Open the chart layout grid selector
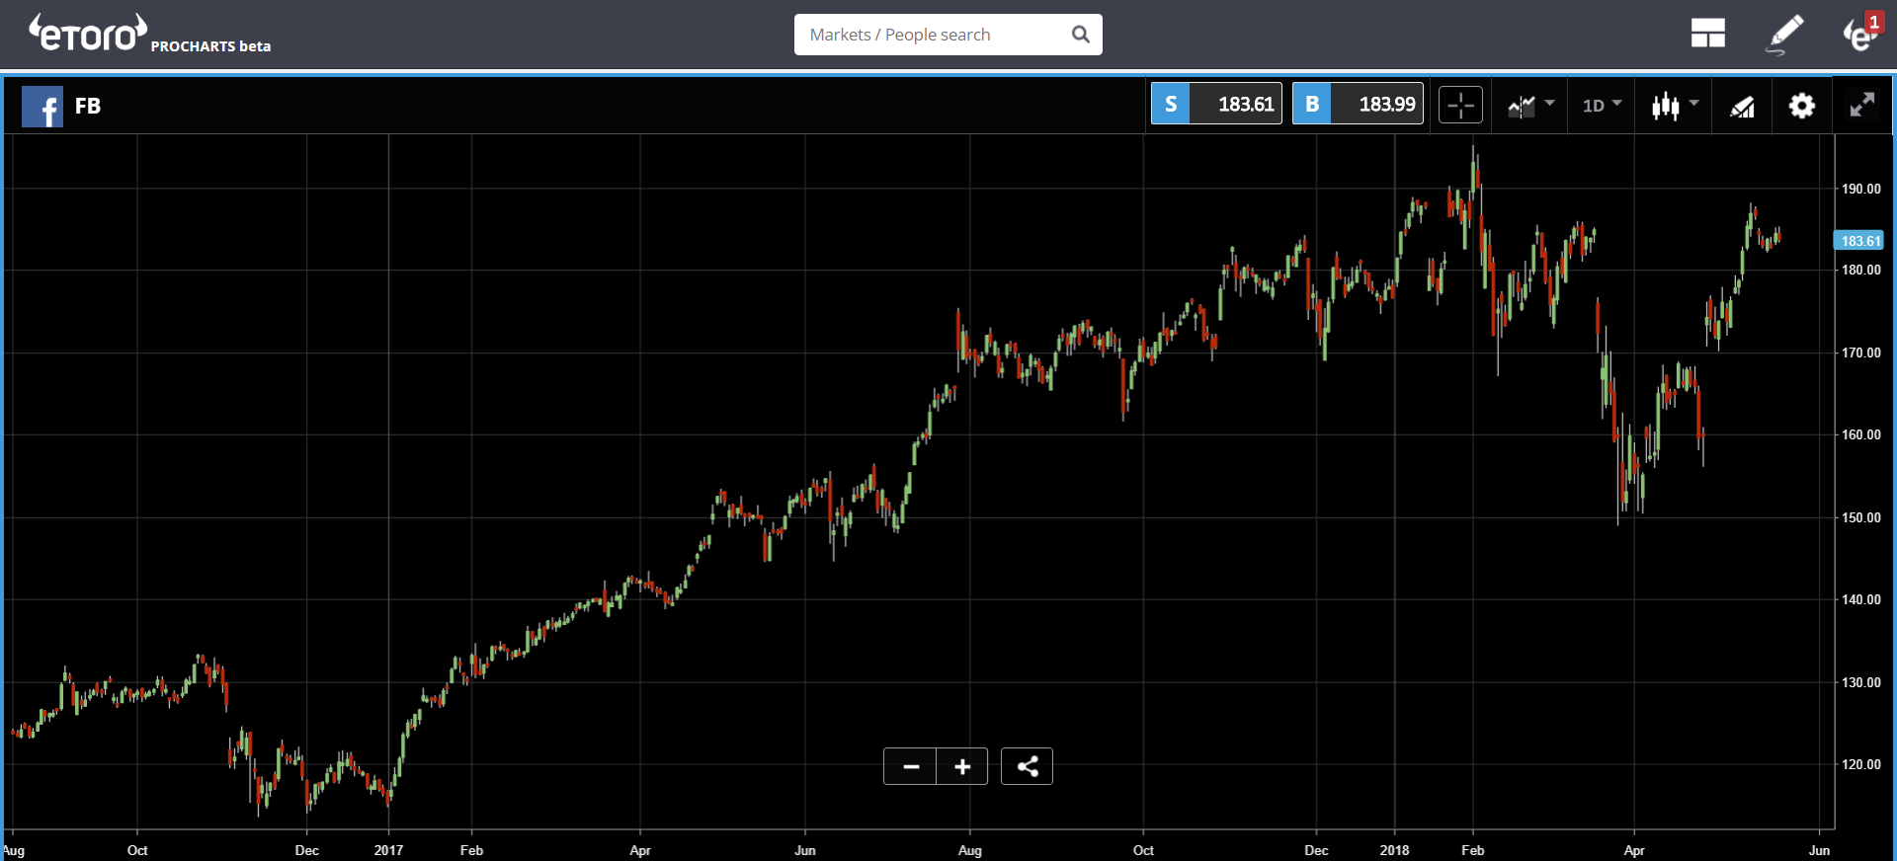The height and width of the screenshot is (861, 1897). tap(1707, 35)
